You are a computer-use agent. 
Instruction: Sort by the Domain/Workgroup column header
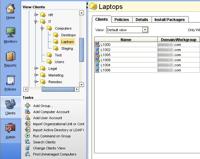(x=179, y=40)
